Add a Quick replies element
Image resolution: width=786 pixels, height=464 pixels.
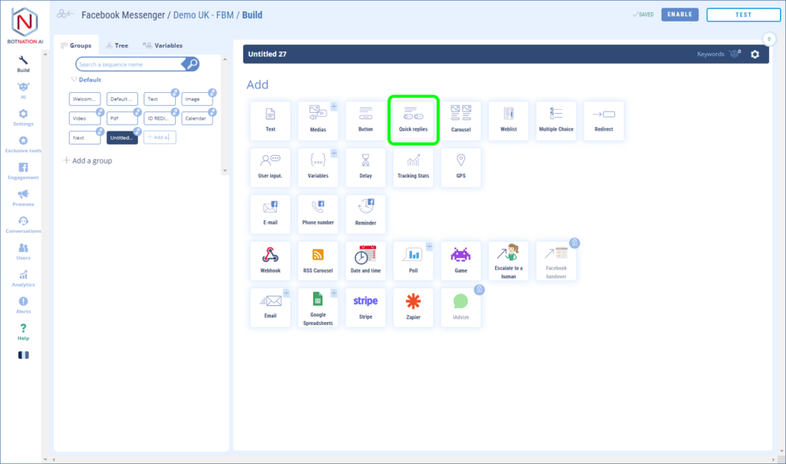pos(413,119)
